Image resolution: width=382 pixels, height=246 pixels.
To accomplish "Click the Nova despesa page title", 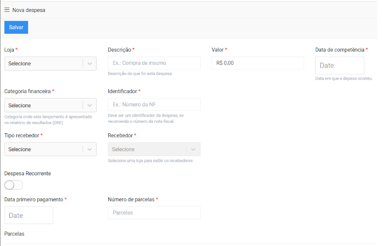I will (29, 10).
